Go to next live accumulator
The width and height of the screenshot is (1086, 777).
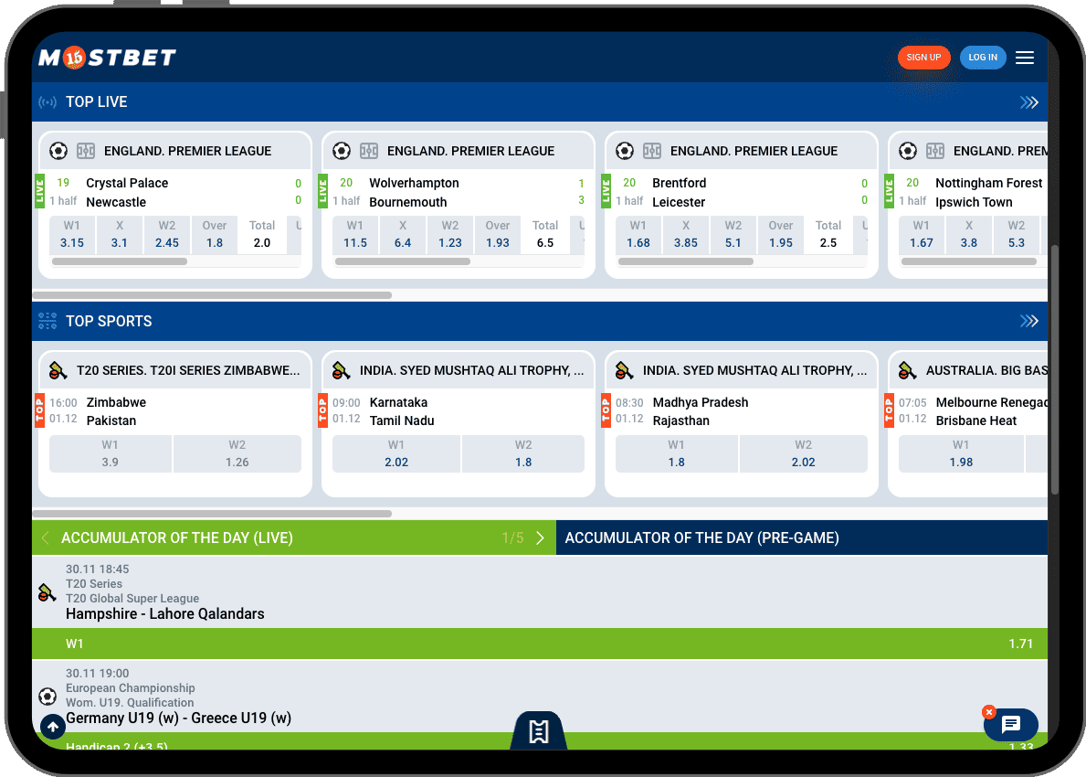[540, 538]
